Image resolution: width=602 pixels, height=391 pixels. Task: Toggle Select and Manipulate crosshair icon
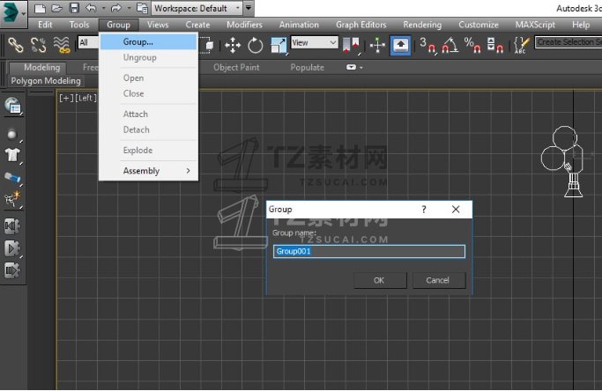click(x=377, y=45)
